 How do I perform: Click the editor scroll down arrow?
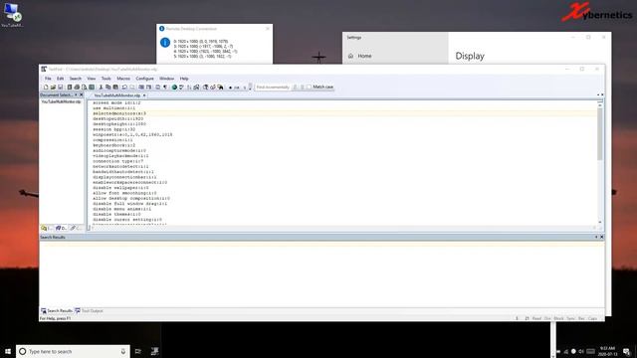point(599,223)
